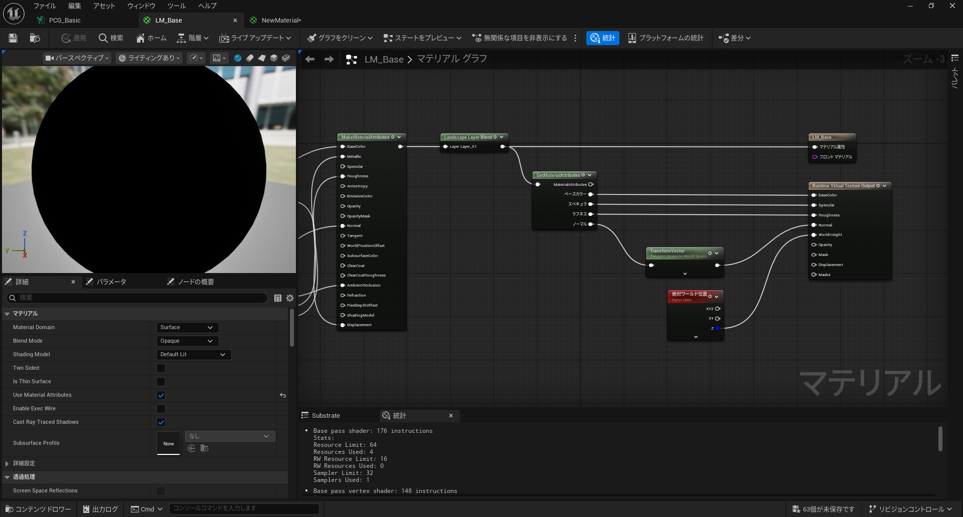
Task: Uncheck Cast Ray Traced Shadows
Action: (160, 422)
